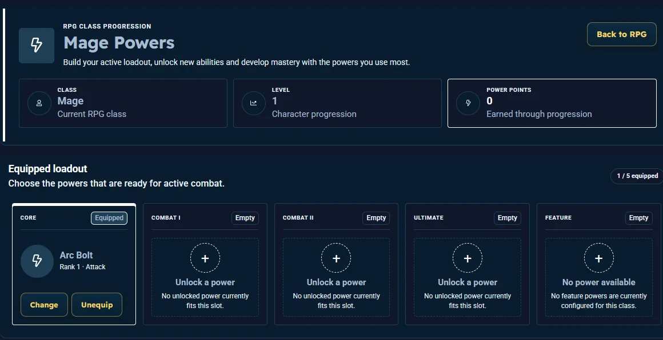
Task: Click the Empty badge on Combat I
Action: pyautogui.click(x=245, y=218)
